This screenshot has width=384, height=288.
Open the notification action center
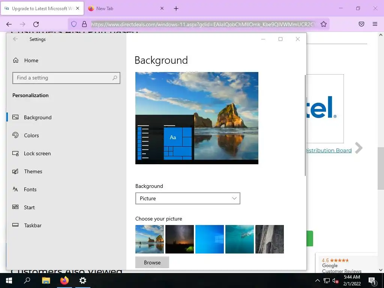click(x=372, y=280)
